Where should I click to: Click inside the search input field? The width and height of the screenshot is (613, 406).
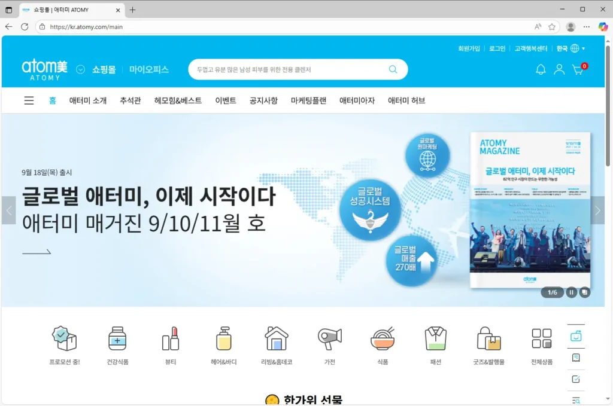287,69
